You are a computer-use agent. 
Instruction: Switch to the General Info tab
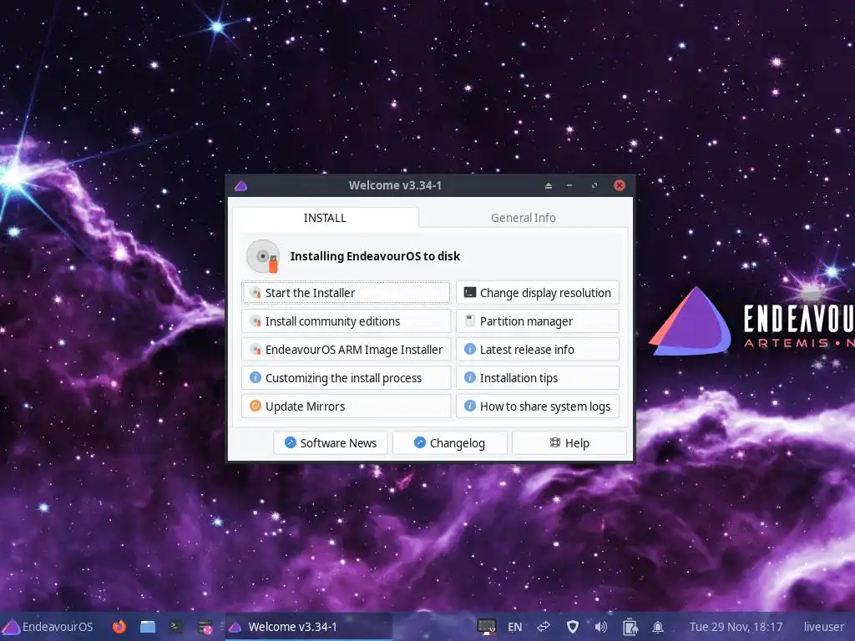(524, 218)
